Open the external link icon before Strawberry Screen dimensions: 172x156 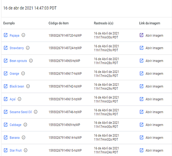pos(6,48)
